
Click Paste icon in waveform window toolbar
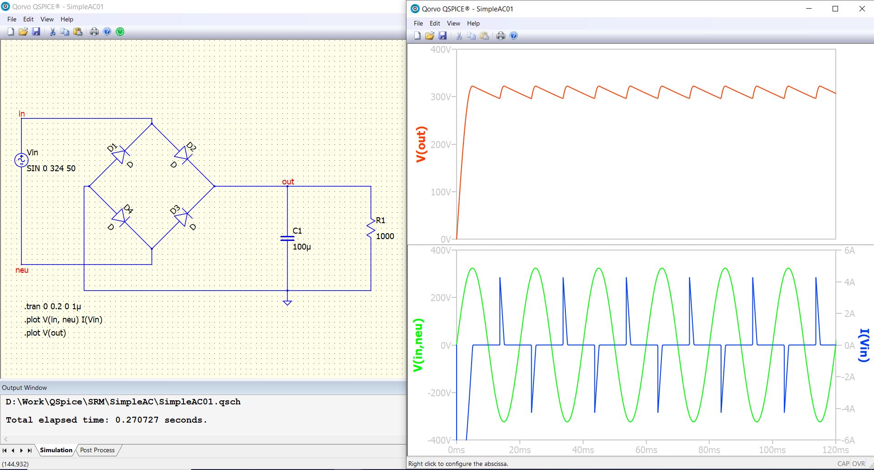tap(484, 36)
